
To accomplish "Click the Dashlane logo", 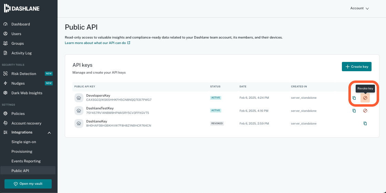I will click(x=21, y=8).
